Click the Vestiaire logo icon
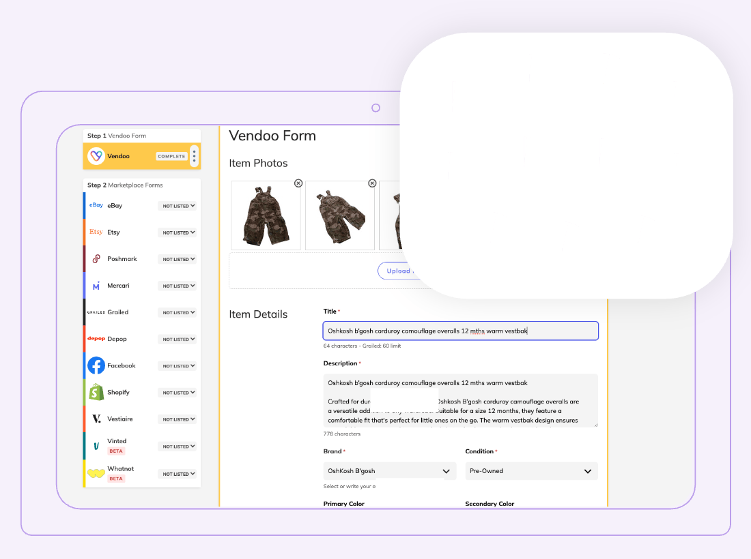Viewport: 751px width, 559px height. coord(96,419)
